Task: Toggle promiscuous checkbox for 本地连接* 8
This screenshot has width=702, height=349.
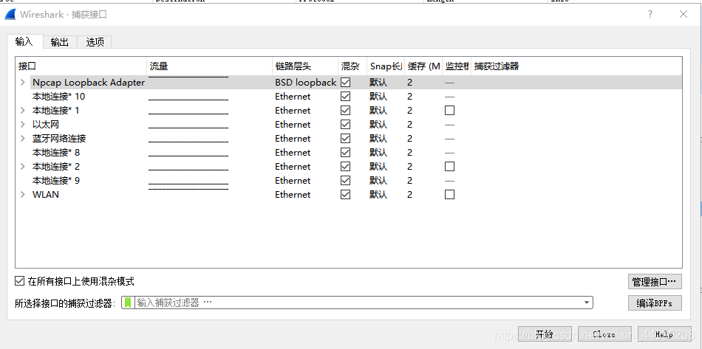Action: tap(346, 153)
